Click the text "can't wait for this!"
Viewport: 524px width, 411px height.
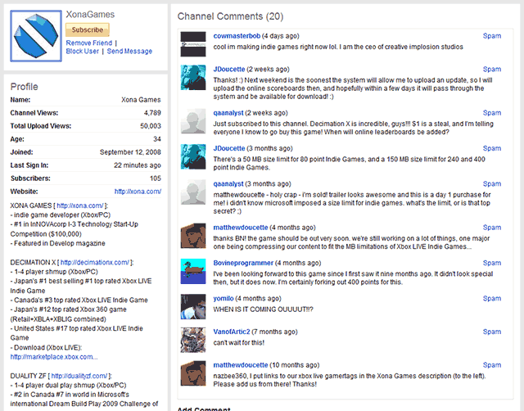[x=239, y=343]
